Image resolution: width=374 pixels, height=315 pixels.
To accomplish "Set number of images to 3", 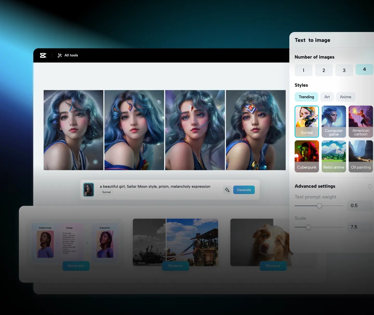I will [x=344, y=70].
